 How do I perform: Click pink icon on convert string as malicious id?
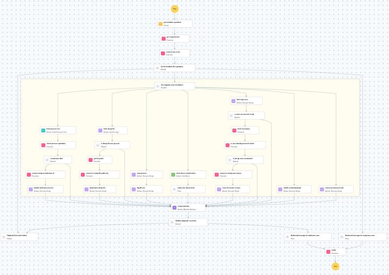pos(29,175)
